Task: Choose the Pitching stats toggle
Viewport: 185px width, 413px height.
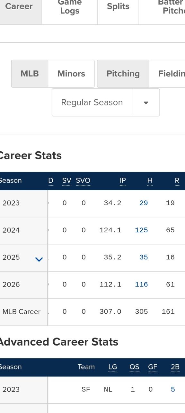Action: pos(123,74)
